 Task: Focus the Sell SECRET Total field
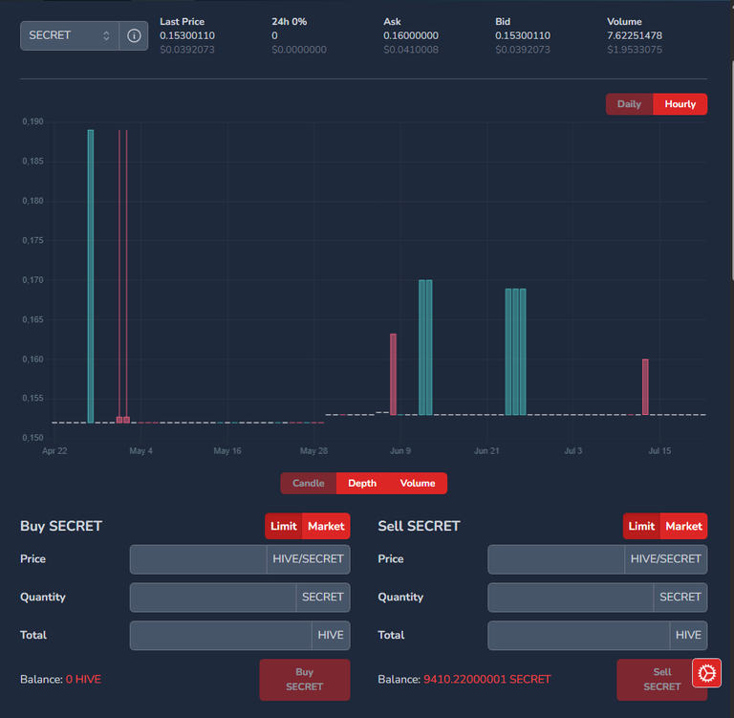pyautogui.click(x=578, y=635)
